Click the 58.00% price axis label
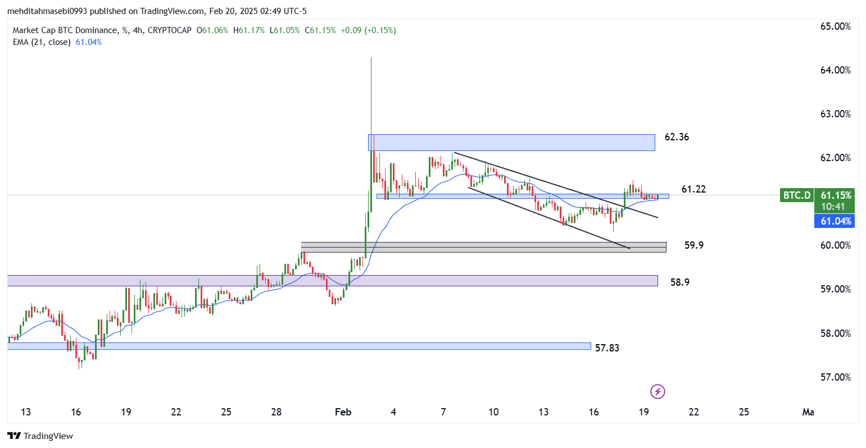 [836, 333]
